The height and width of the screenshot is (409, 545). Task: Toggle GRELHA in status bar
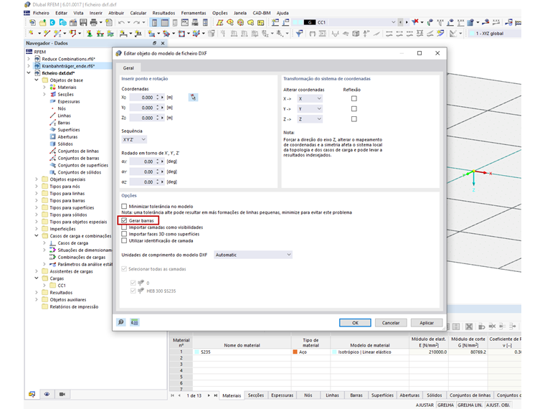[445, 405]
